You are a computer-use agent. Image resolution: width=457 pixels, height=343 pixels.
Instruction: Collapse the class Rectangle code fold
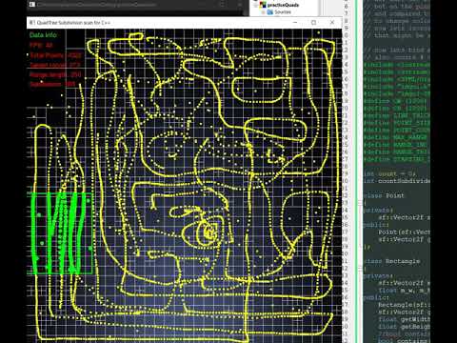click(x=361, y=269)
